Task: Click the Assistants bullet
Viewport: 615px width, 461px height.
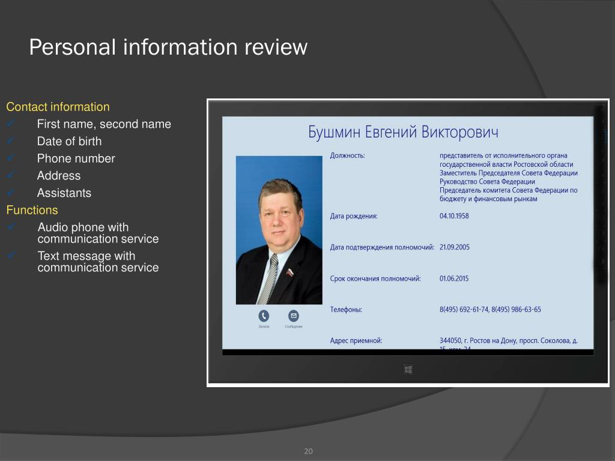Action: pyautogui.click(x=64, y=193)
